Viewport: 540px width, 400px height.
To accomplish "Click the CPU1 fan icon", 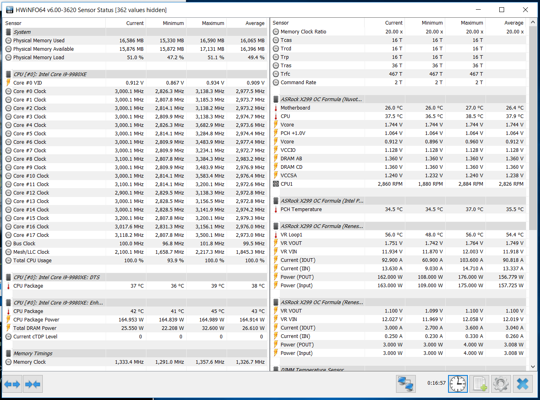I will coord(276,184).
